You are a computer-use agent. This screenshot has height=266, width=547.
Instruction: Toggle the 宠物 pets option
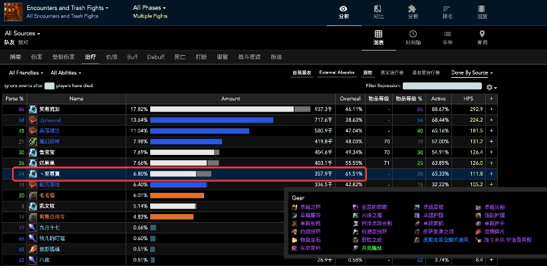pyautogui.click(x=367, y=72)
